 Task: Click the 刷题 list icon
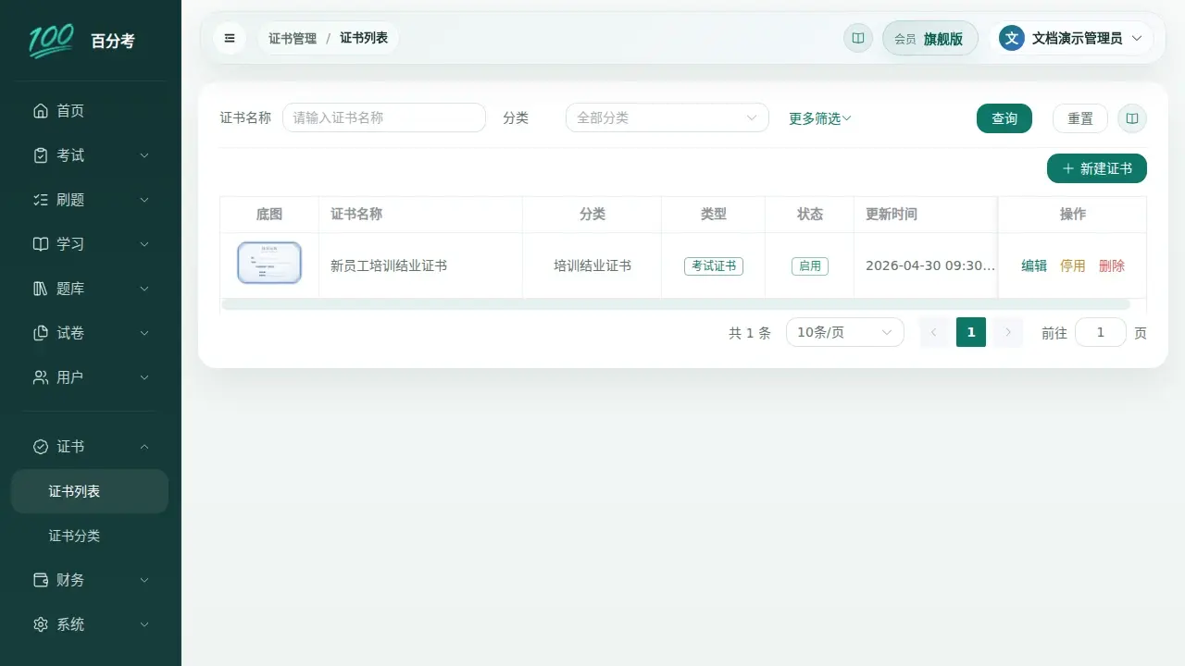point(41,200)
